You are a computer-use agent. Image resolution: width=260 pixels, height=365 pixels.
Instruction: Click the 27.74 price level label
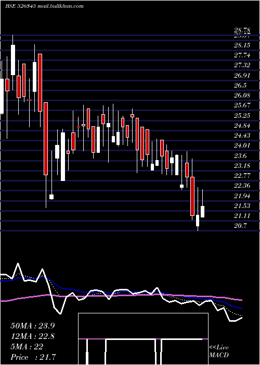click(x=242, y=55)
